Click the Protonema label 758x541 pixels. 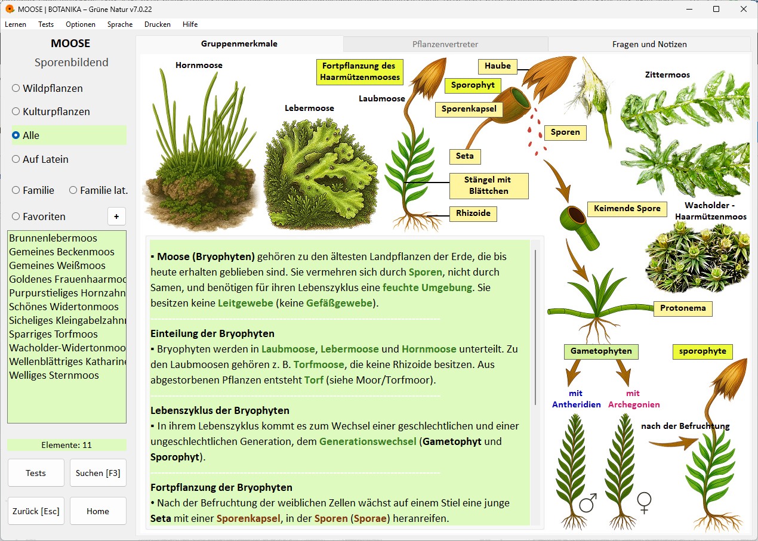pyautogui.click(x=683, y=308)
